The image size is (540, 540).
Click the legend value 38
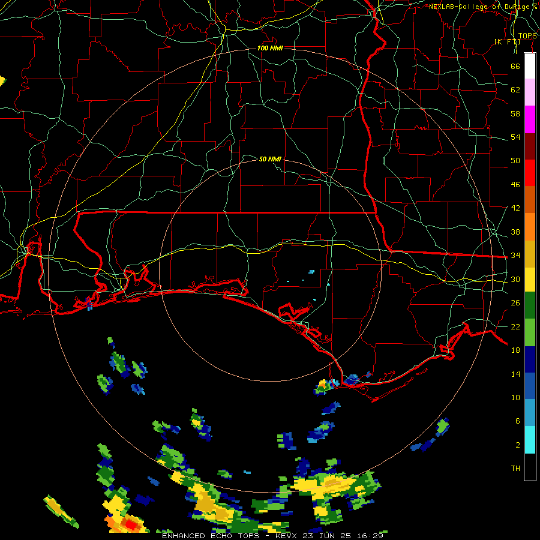[515, 232]
